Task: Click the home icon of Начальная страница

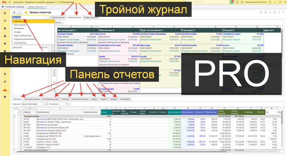Action: click(x=3, y=7)
